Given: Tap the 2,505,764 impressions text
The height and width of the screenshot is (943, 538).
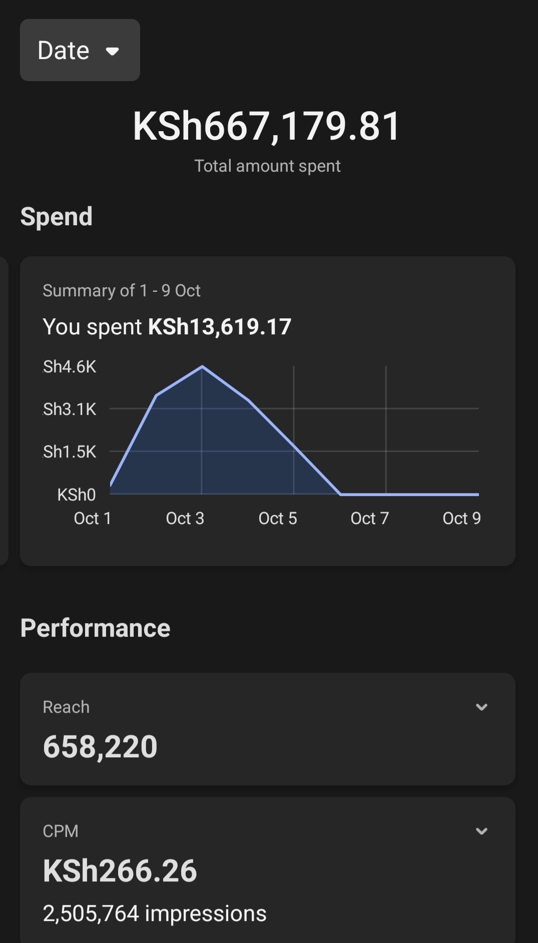Looking at the screenshot, I should pos(155,913).
